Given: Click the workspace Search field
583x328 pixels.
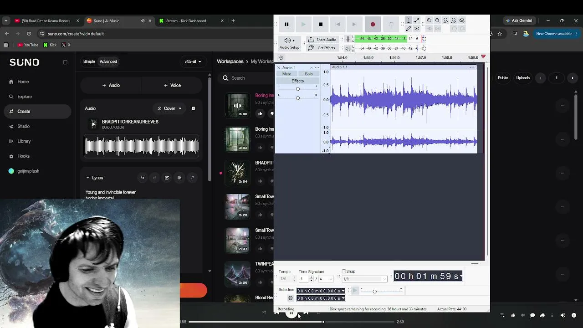Looking at the screenshot, I should pos(246,78).
